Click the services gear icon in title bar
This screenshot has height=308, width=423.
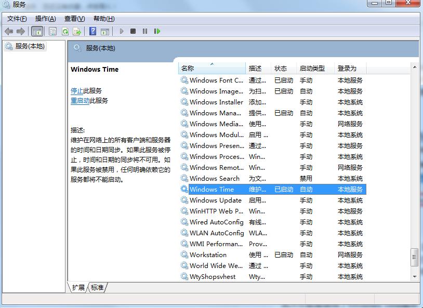[6, 5]
